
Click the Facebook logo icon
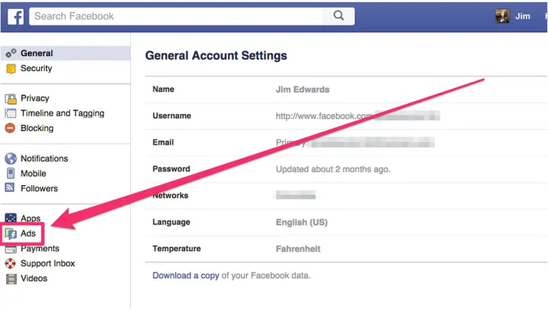click(16, 16)
